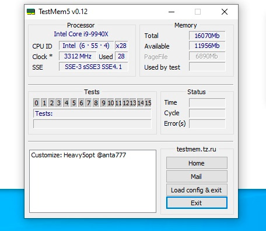266x231 pixels.
Task: Click the Exit button
Action: (197, 203)
